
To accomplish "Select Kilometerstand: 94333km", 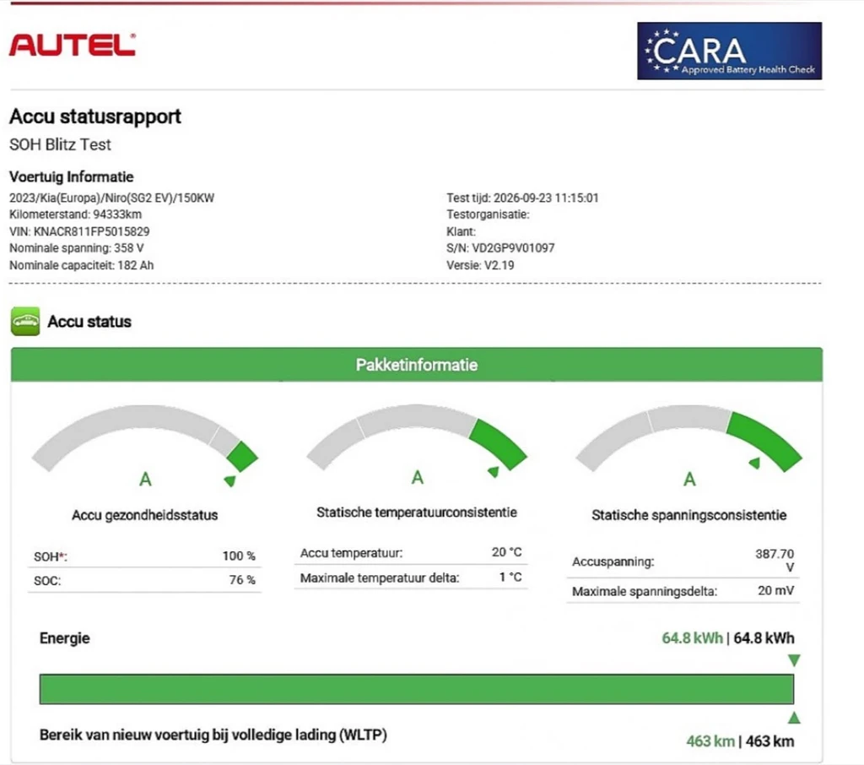I will pyautogui.click(x=75, y=214).
